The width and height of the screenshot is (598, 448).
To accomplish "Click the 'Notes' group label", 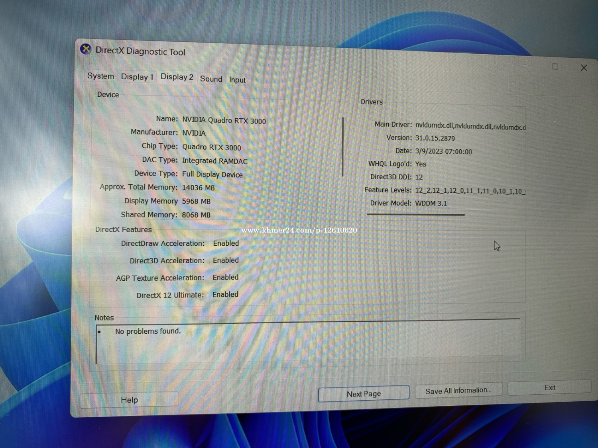I will coord(104,318).
